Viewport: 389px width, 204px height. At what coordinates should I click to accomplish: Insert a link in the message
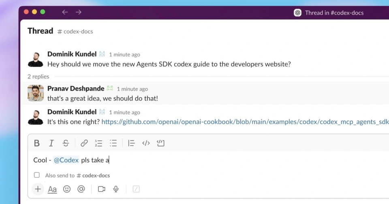coord(84,143)
